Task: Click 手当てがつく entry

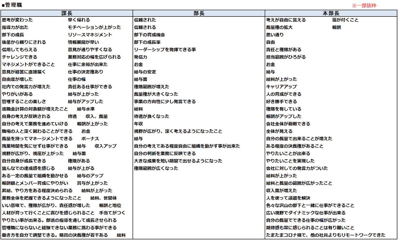Action: coord(112,213)
